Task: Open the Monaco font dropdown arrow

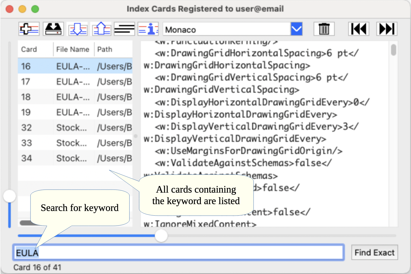Action: point(296,29)
